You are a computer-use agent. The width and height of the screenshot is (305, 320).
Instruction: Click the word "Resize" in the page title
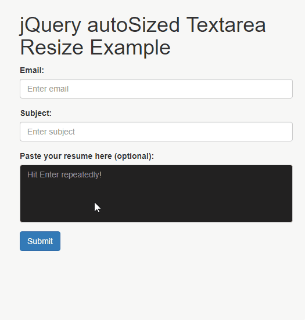click(x=52, y=48)
